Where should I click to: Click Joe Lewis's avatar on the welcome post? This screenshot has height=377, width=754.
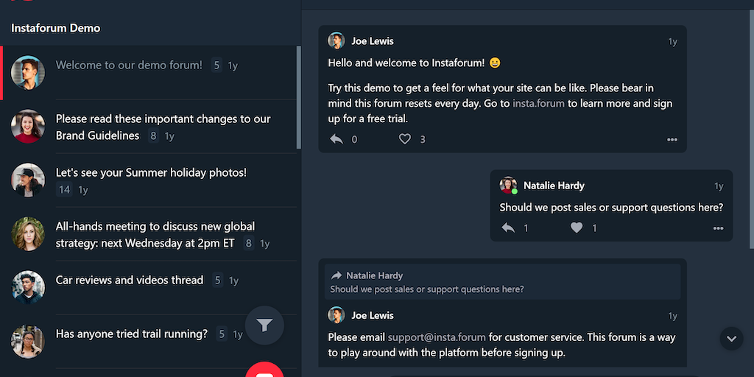tap(337, 41)
